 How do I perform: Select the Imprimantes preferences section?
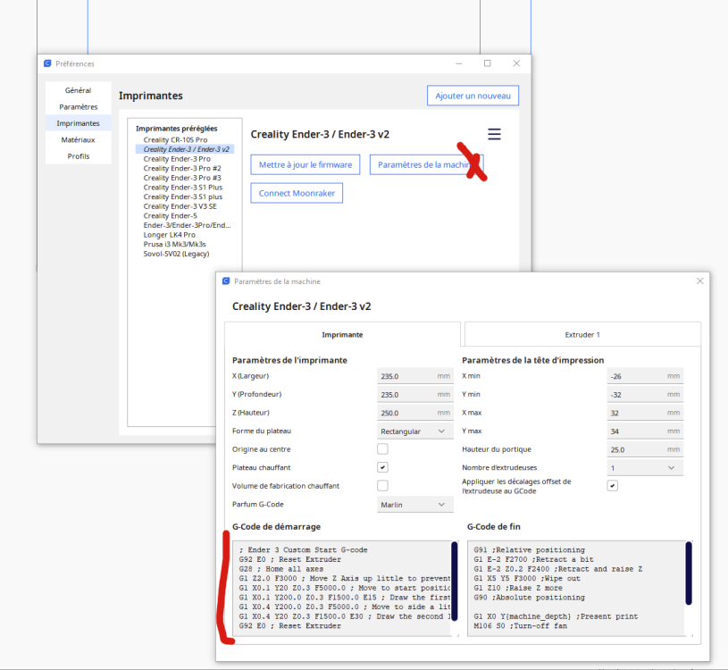pyautogui.click(x=78, y=123)
